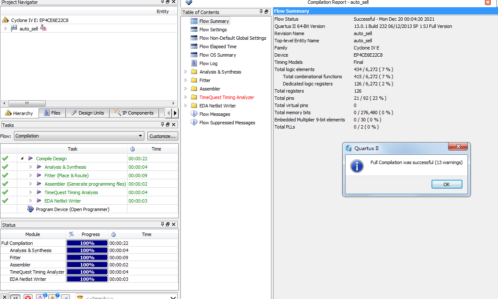The width and height of the screenshot is (498, 299).
Task: Click the Analysis & Synthesis play icon
Action: [39, 167]
